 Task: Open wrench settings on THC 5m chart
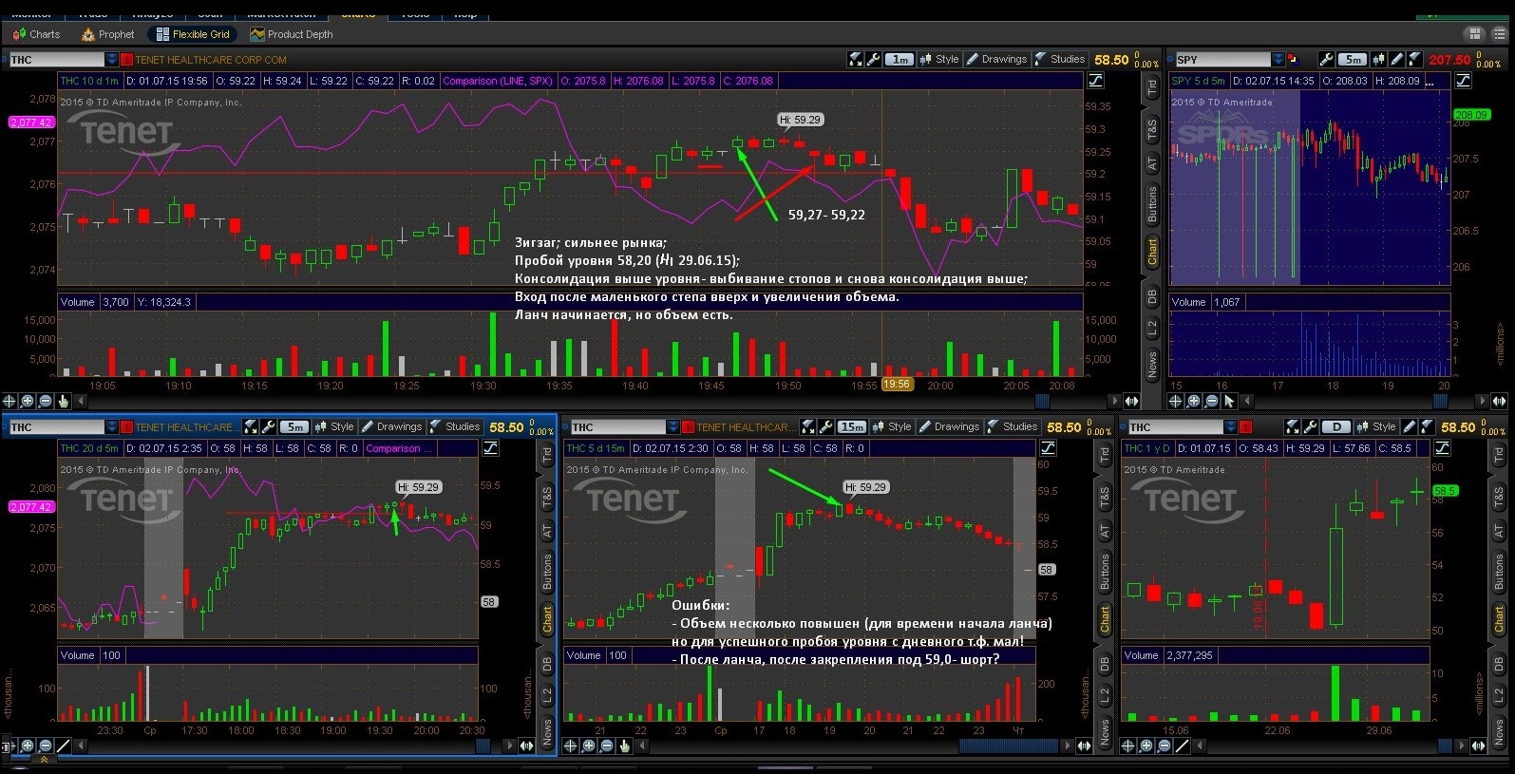tap(268, 426)
